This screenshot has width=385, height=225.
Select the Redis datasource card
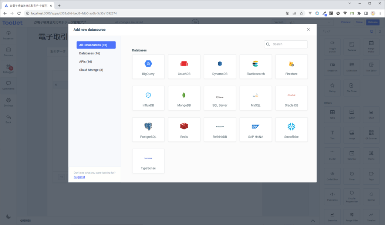[x=184, y=130]
